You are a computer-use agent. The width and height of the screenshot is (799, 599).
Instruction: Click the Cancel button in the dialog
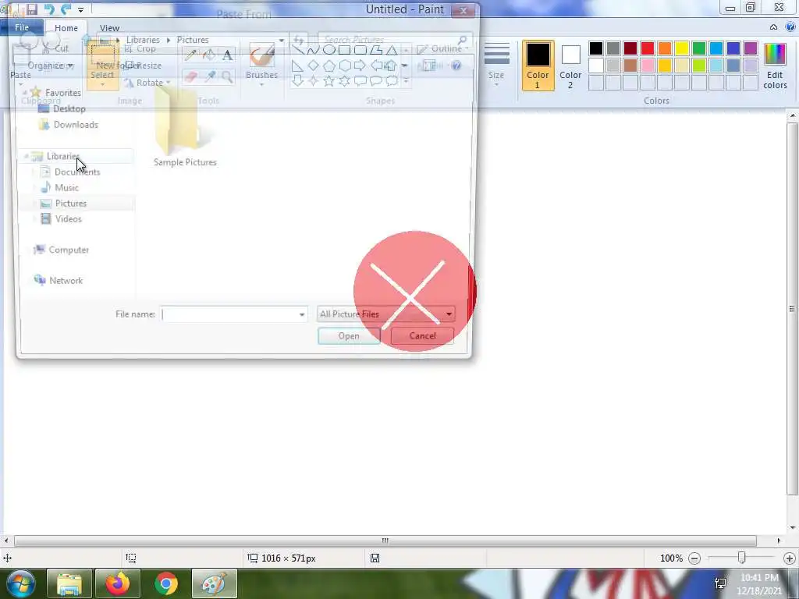point(422,336)
